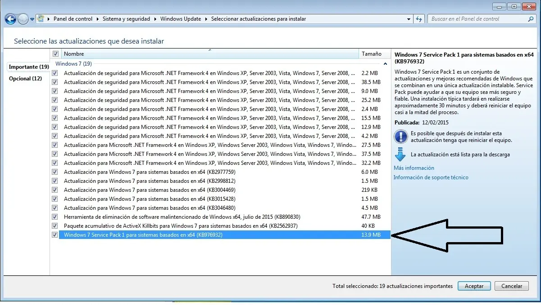Uncheck the KB3004469 update checkbox
The width and height of the screenshot is (541, 305).
[x=55, y=190]
